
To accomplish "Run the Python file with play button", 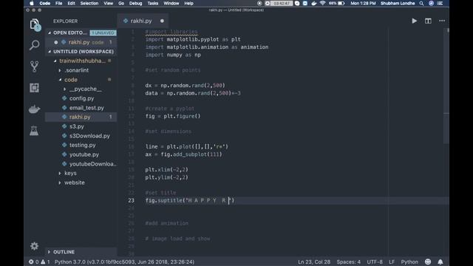I will (x=414, y=21).
